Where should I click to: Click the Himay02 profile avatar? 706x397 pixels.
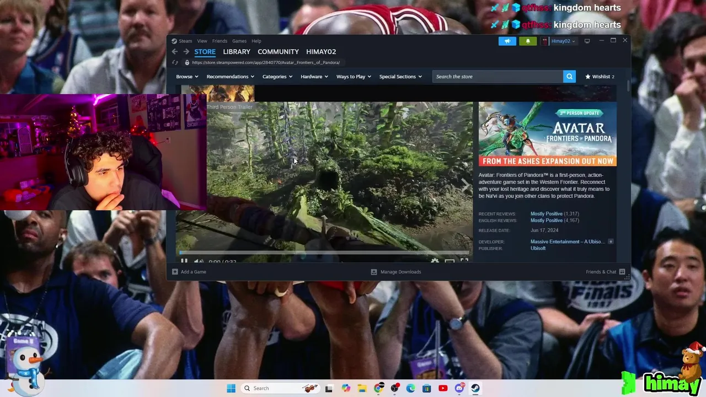(544, 41)
